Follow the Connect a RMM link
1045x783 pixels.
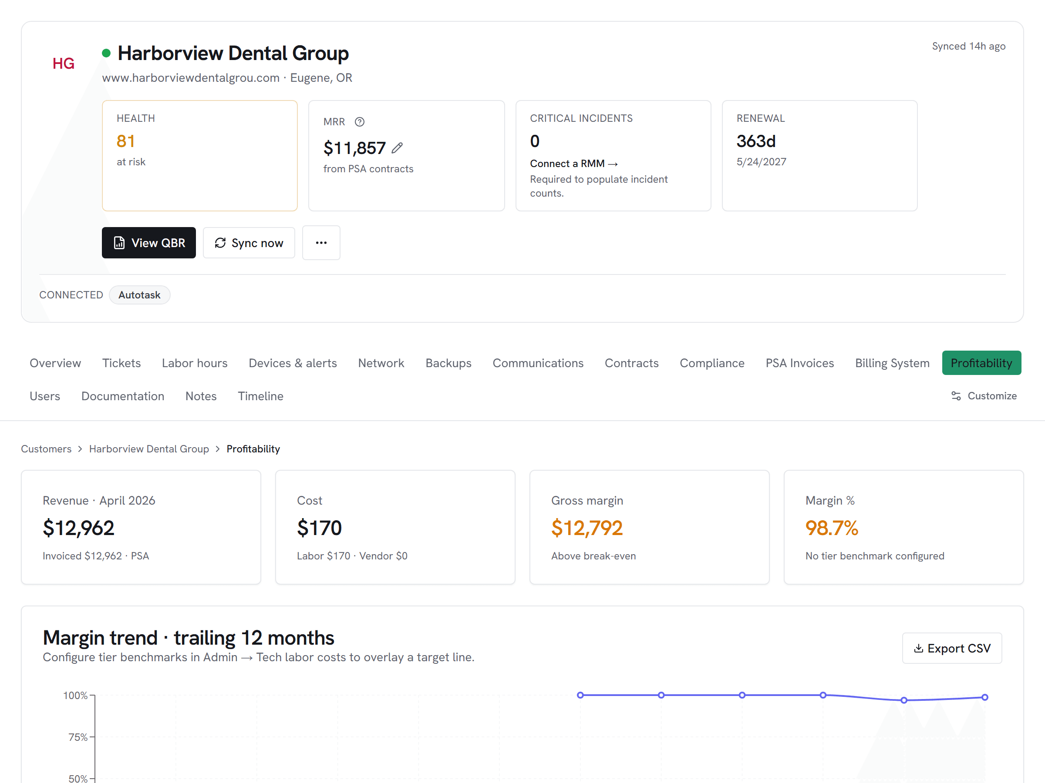pyautogui.click(x=573, y=163)
